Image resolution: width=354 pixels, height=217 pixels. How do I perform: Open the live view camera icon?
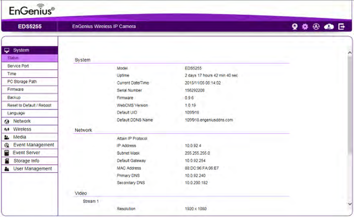click(x=295, y=27)
